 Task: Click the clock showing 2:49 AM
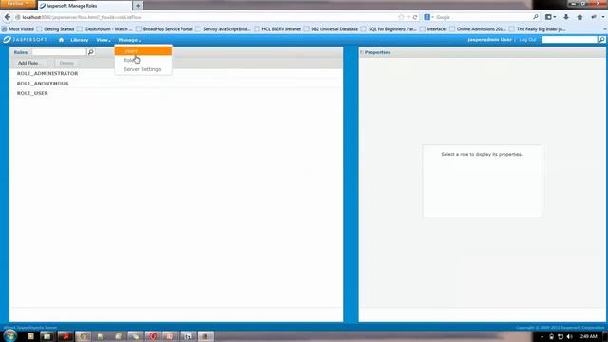(589, 336)
